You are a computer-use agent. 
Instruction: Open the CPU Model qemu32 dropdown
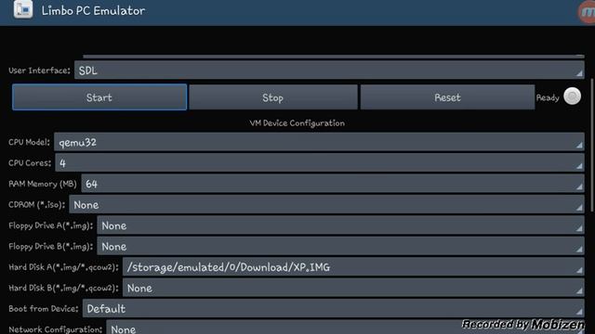click(319, 142)
